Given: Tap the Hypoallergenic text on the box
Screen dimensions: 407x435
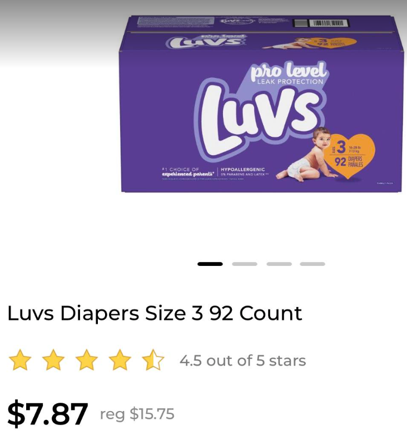Looking at the screenshot, I should click(242, 169).
